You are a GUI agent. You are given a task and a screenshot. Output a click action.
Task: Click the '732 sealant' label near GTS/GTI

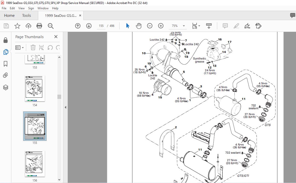click(x=233, y=153)
